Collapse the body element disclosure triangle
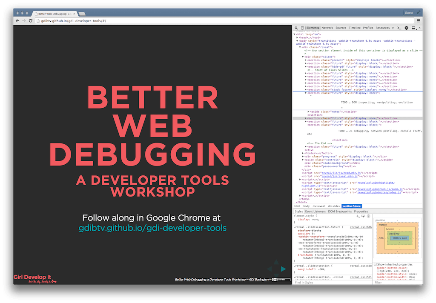 point(296,41)
